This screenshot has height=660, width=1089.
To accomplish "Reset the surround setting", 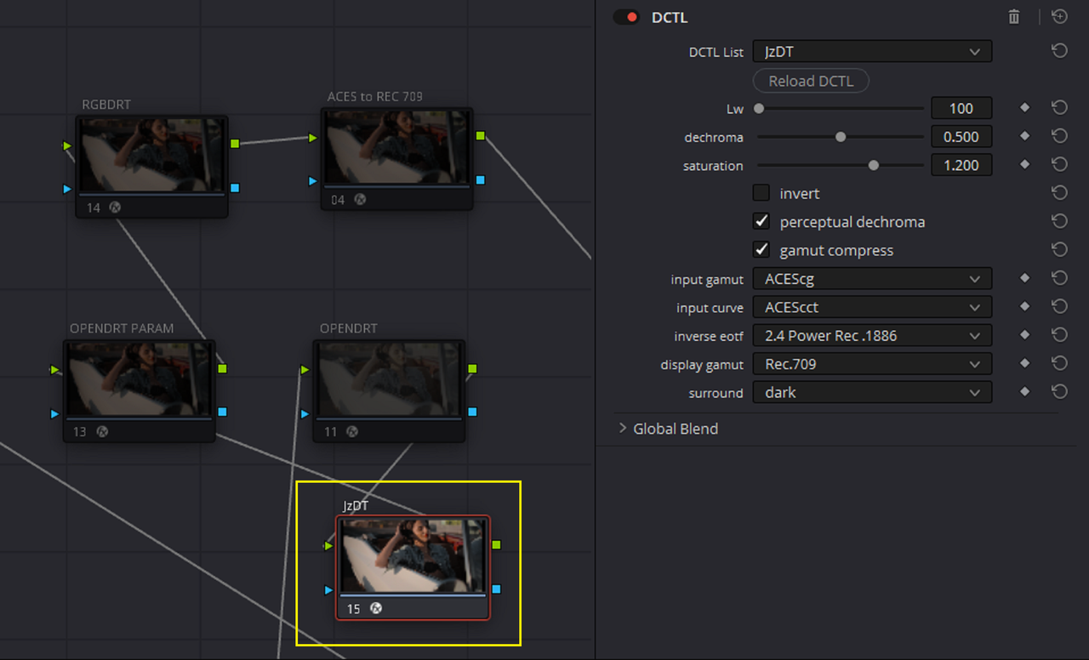I will pyautogui.click(x=1059, y=392).
